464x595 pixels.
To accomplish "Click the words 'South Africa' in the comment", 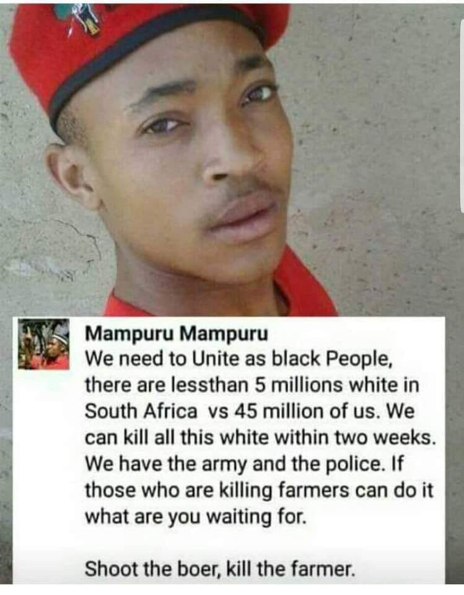I will (141, 412).
